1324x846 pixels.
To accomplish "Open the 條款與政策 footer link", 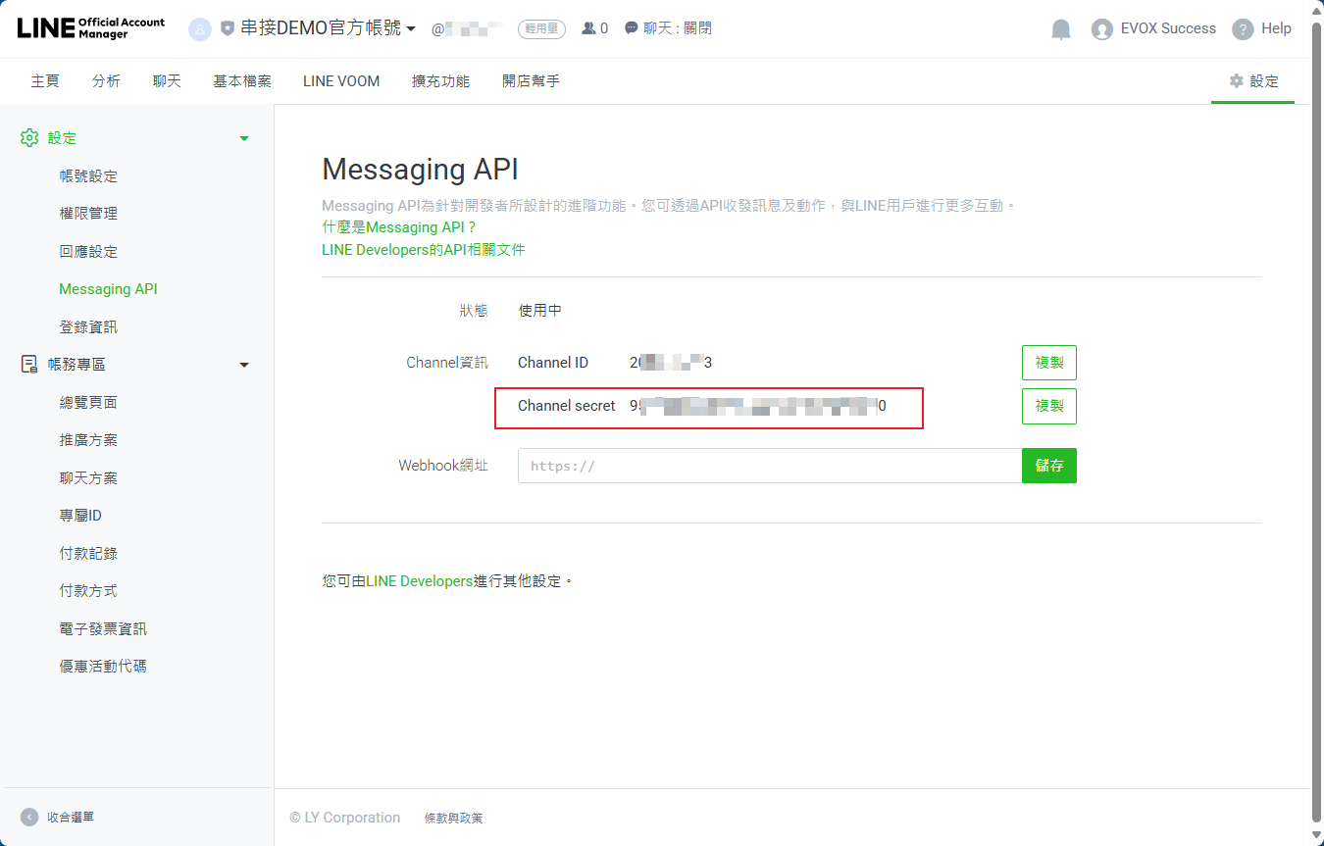I will pyautogui.click(x=454, y=818).
